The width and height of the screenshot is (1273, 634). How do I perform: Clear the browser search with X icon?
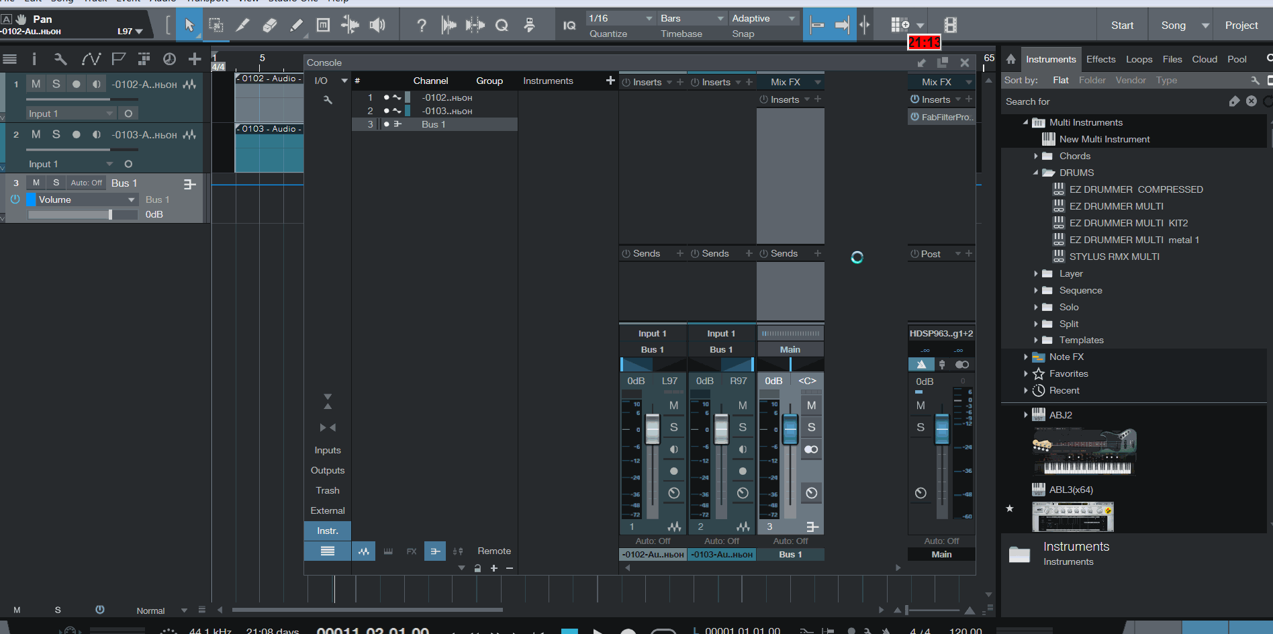click(1251, 101)
